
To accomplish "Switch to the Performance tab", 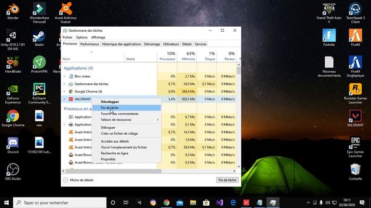I will point(89,44).
